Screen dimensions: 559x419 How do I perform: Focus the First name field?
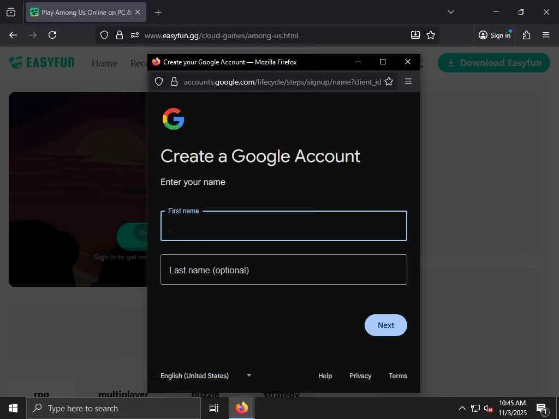(x=284, y=226)
